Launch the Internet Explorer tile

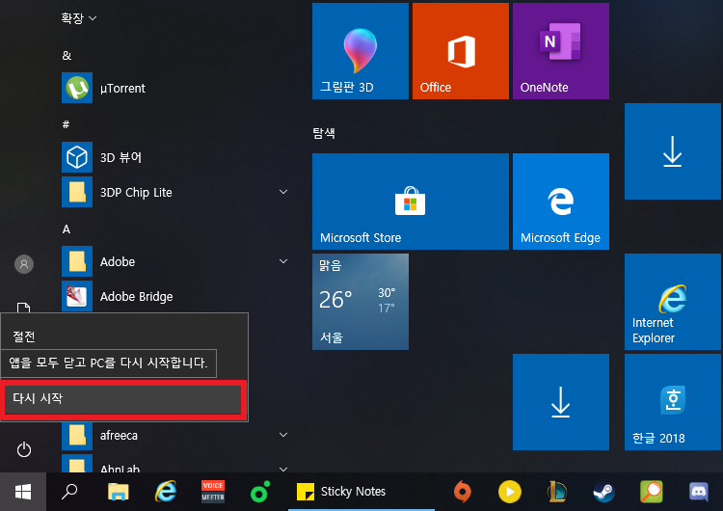[x=673, y=302]
